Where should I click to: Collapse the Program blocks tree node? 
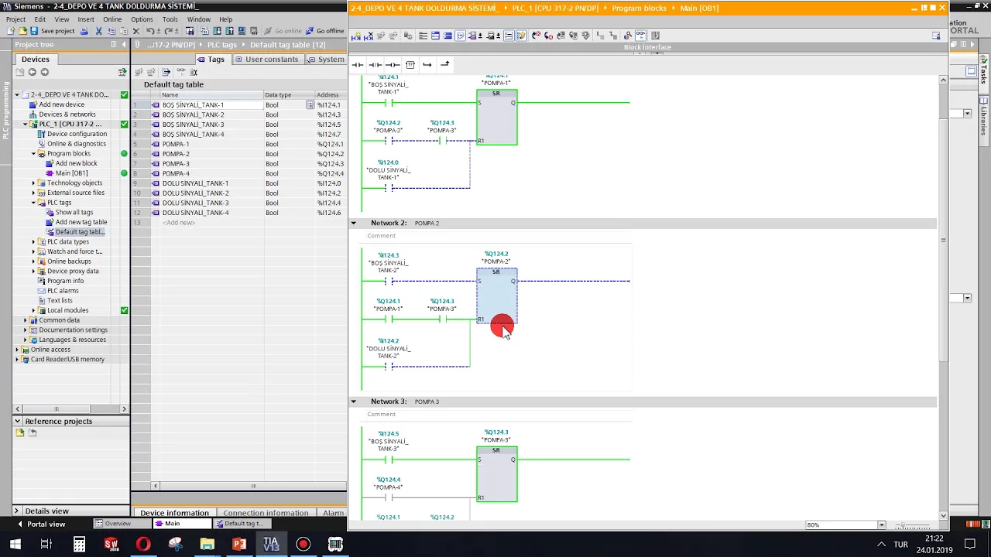(34, 154)
